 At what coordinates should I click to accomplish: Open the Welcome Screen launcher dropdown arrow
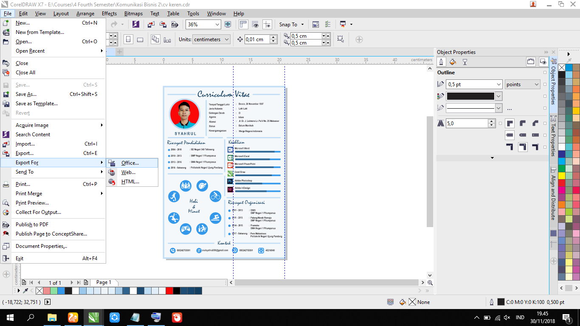pos(351,25)
